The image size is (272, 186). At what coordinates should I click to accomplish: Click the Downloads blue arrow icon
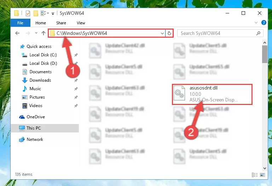(25, 80)
